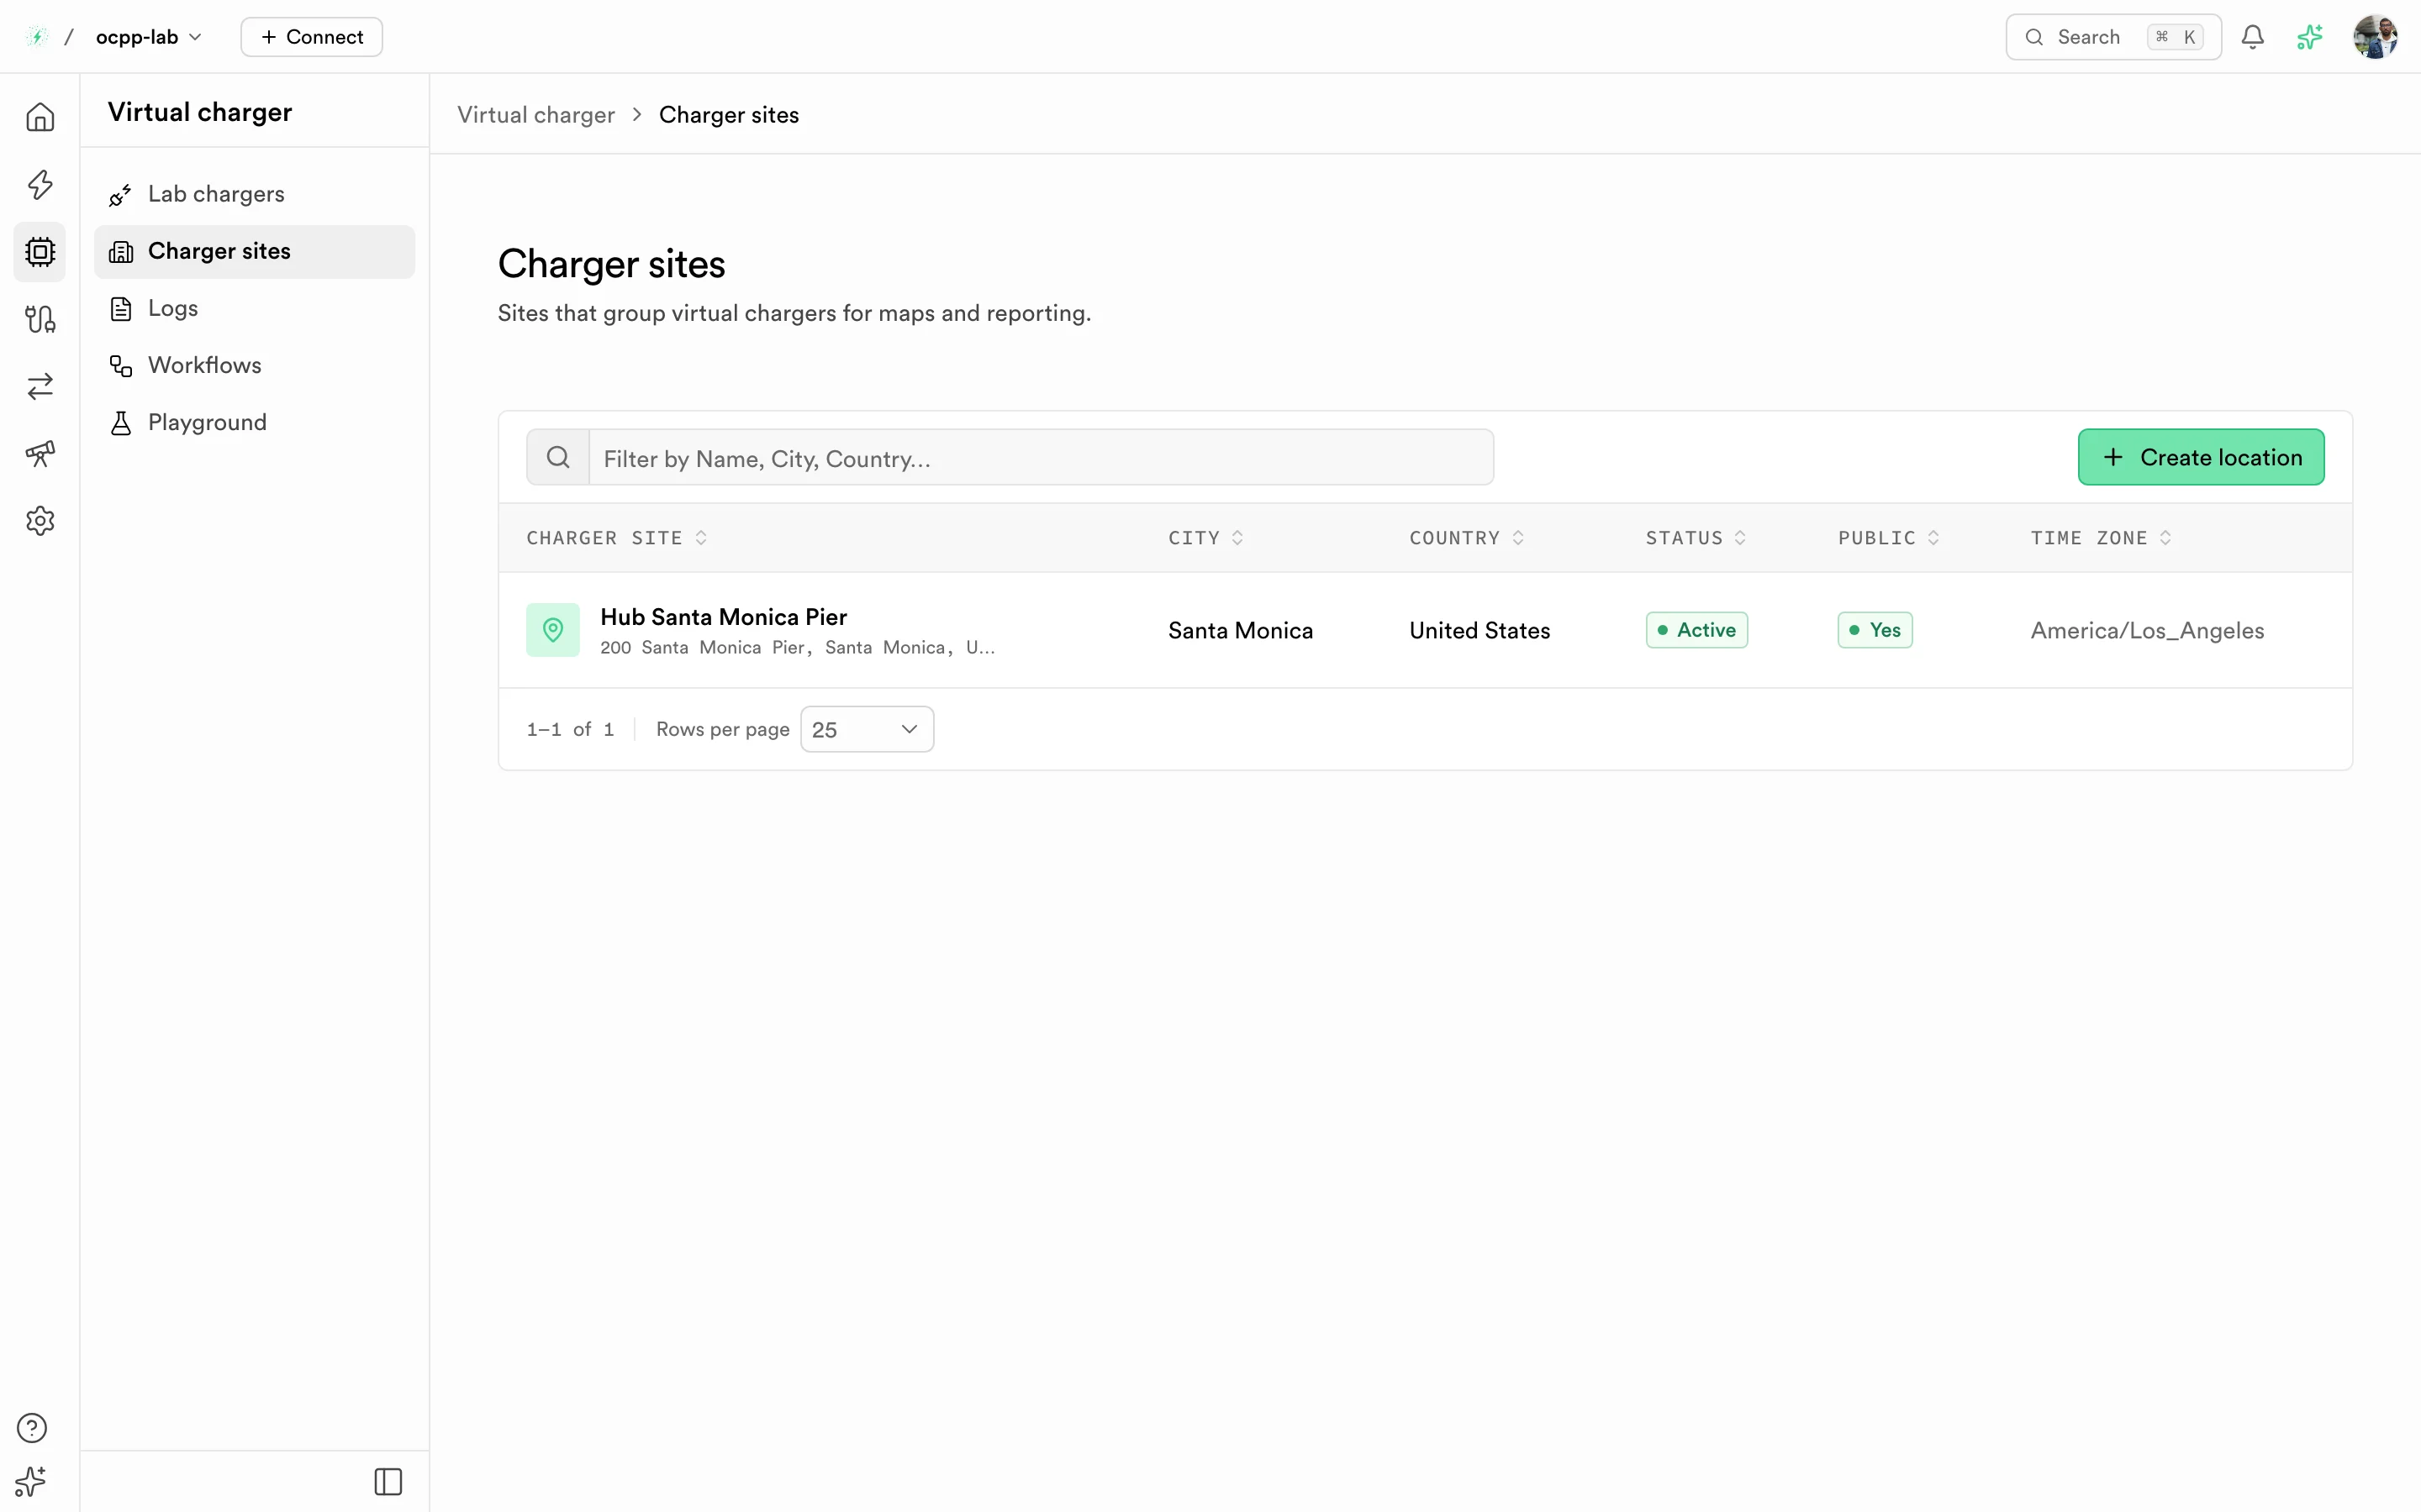Open Playground in sidebar
2421x1512 pixels.
254,422
